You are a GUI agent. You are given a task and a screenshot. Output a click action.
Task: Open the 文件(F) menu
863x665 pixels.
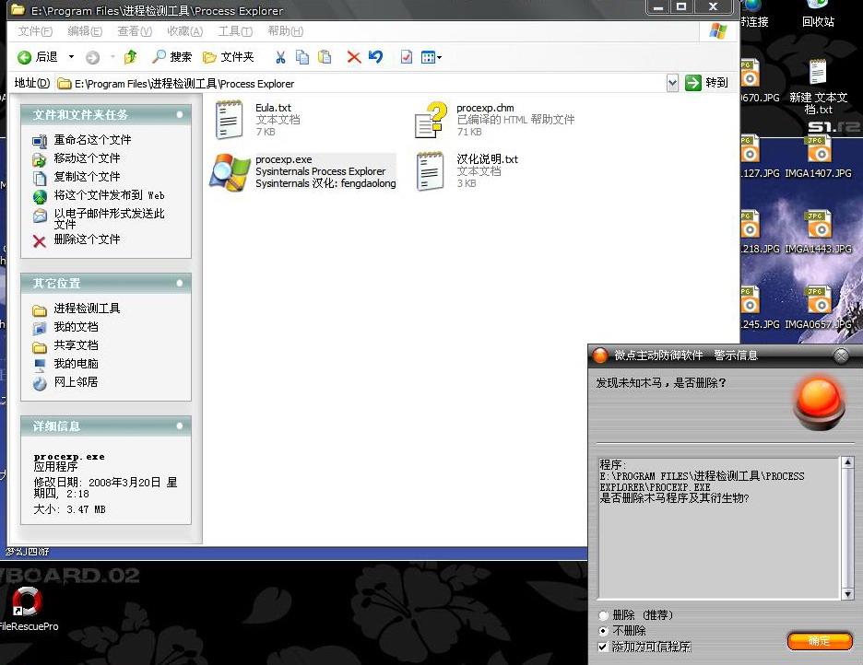[x=35, y=31]
